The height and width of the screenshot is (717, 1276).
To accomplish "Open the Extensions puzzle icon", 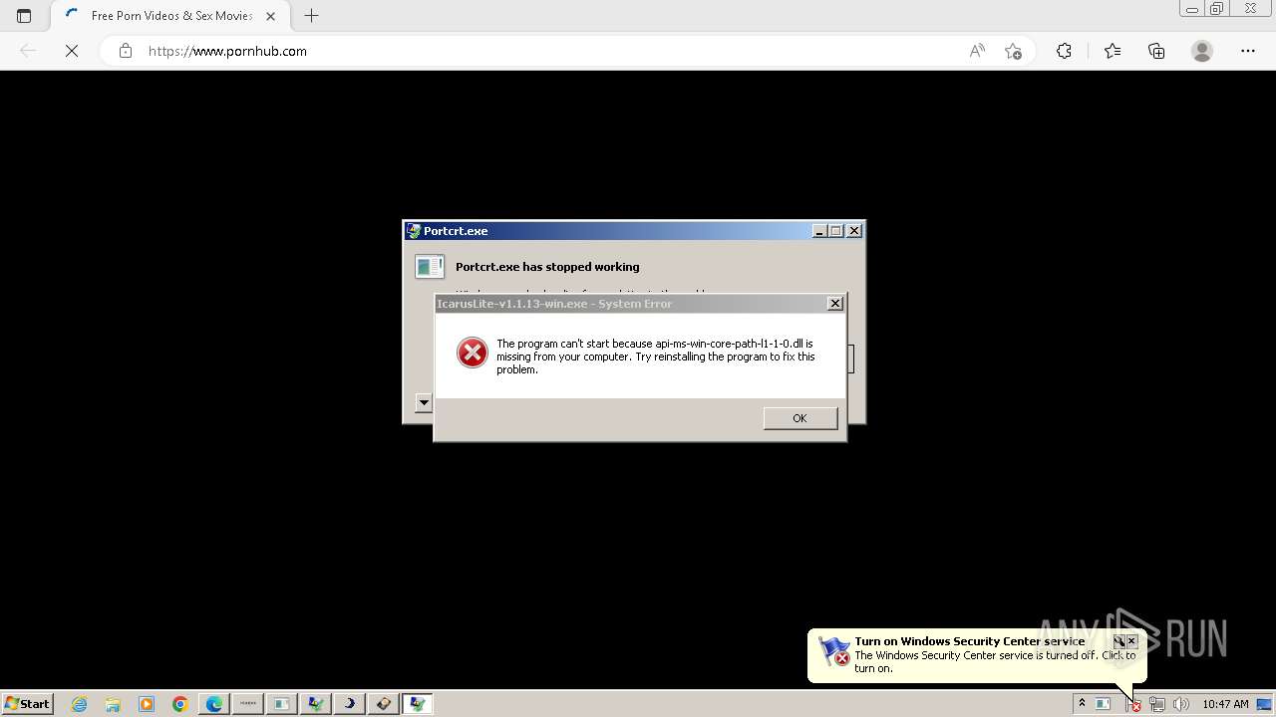I will [x=1064, y=51].
